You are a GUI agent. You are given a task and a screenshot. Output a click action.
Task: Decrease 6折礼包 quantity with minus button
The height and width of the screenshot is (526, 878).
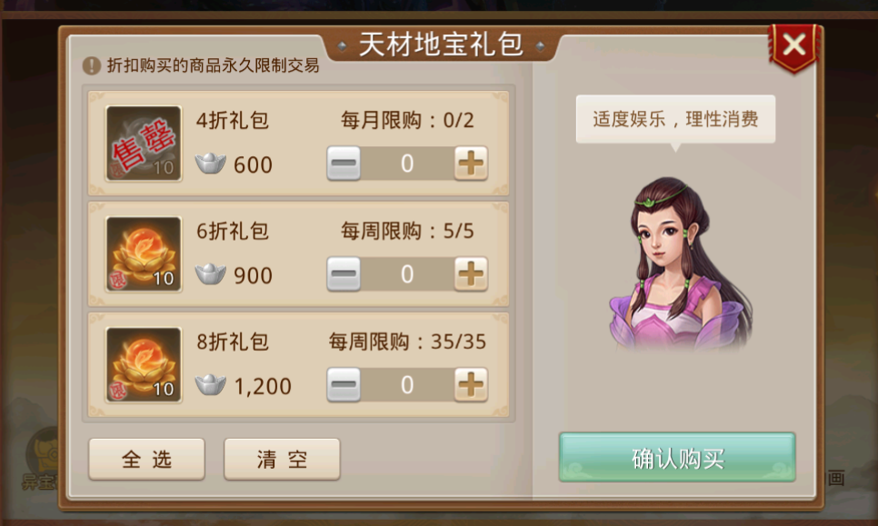click(x=344, y=274)
